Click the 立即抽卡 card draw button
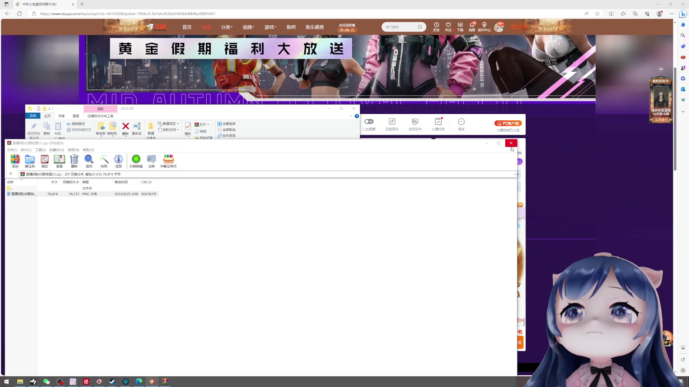This screenshot has width=689, height=387. point(661,120)
